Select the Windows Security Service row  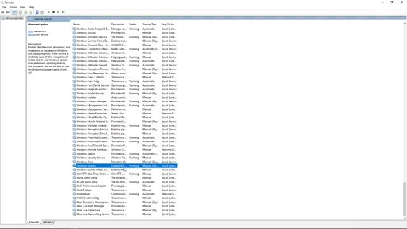pos(125,158)
